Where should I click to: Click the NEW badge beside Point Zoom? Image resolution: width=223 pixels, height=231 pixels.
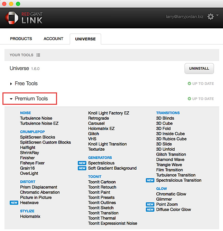tap(150, 204)
